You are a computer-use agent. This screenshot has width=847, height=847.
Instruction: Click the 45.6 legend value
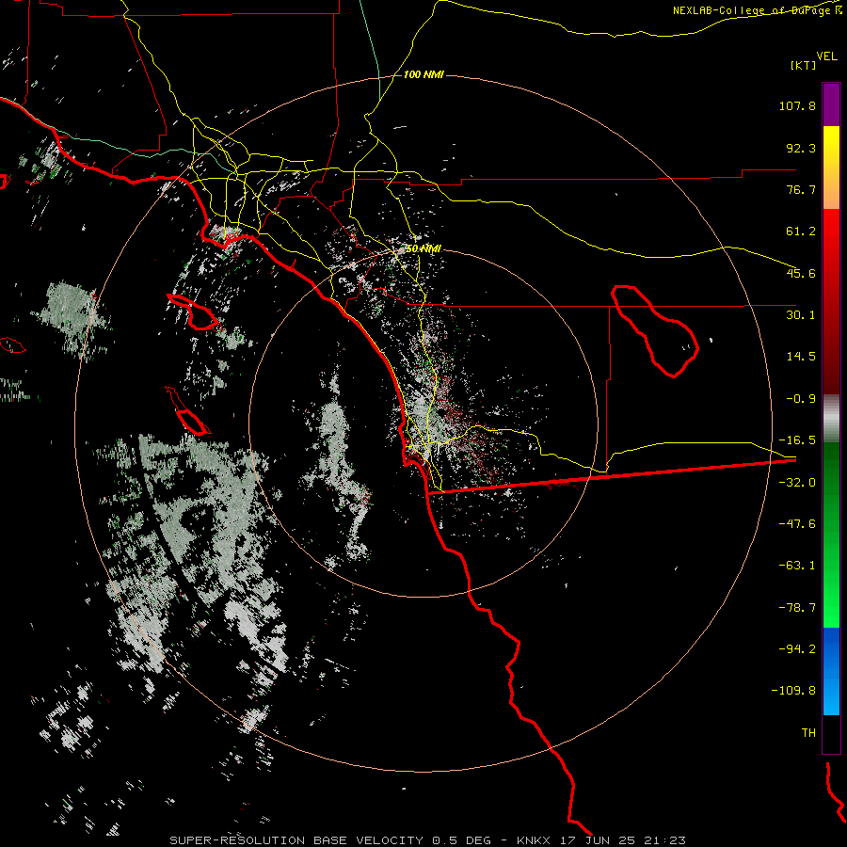point(801,273)
